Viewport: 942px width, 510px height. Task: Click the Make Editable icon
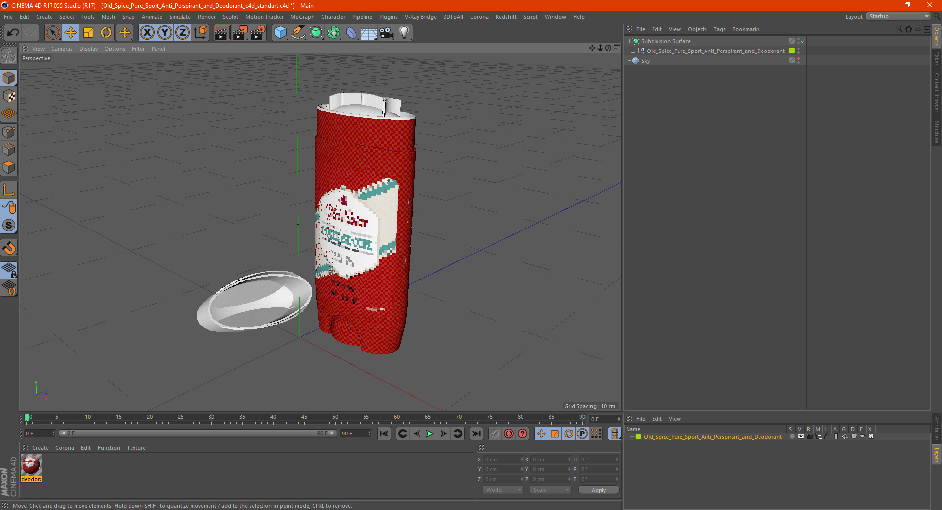[x=9, y=56]
